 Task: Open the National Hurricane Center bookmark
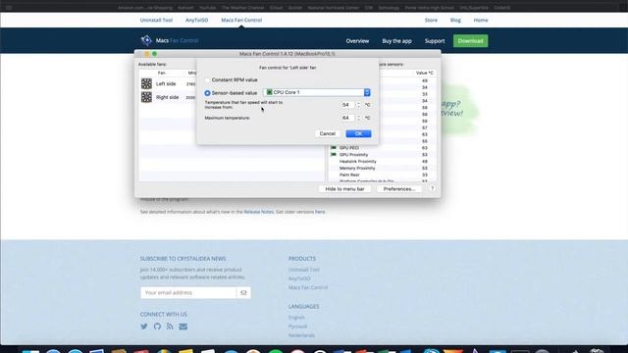[x=334, y=8]
